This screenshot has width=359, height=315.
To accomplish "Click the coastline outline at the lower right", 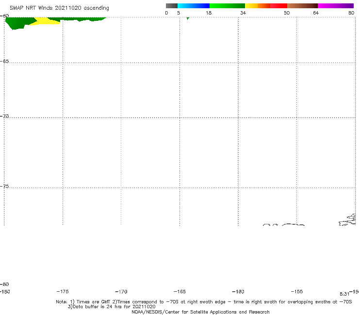I will [x=347, y=220].
